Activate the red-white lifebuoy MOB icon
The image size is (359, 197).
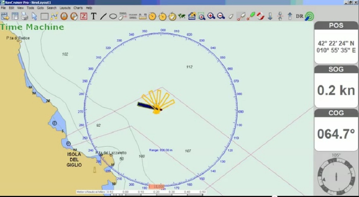[x=260, y=16]
